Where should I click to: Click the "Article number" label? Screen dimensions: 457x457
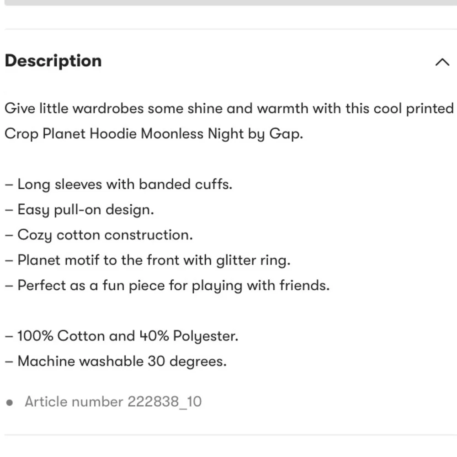74,402
